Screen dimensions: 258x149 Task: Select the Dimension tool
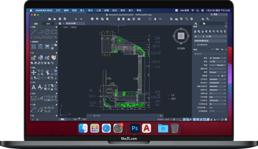tap(34, 98)
